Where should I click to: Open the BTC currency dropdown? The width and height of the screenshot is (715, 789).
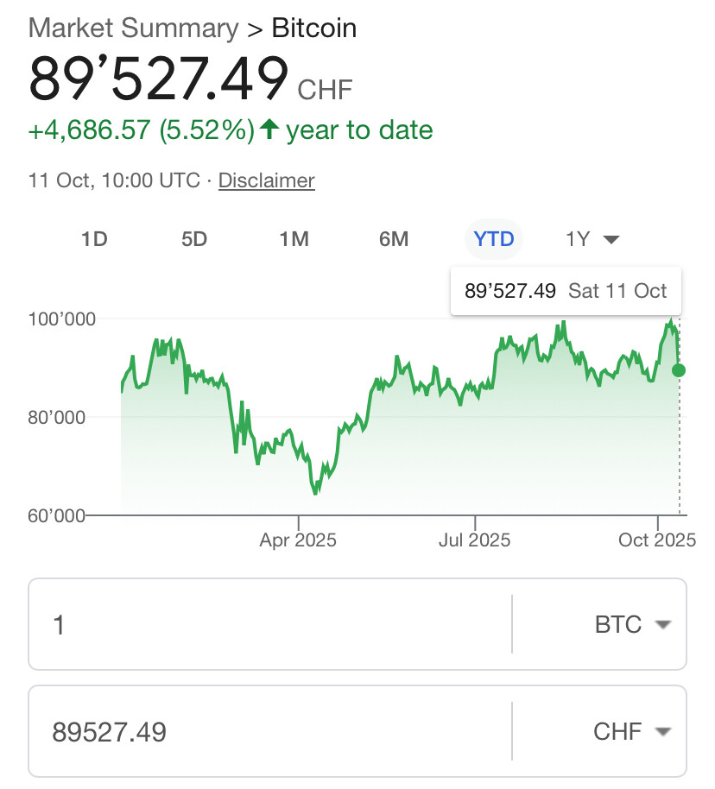(x=632, y=625)
